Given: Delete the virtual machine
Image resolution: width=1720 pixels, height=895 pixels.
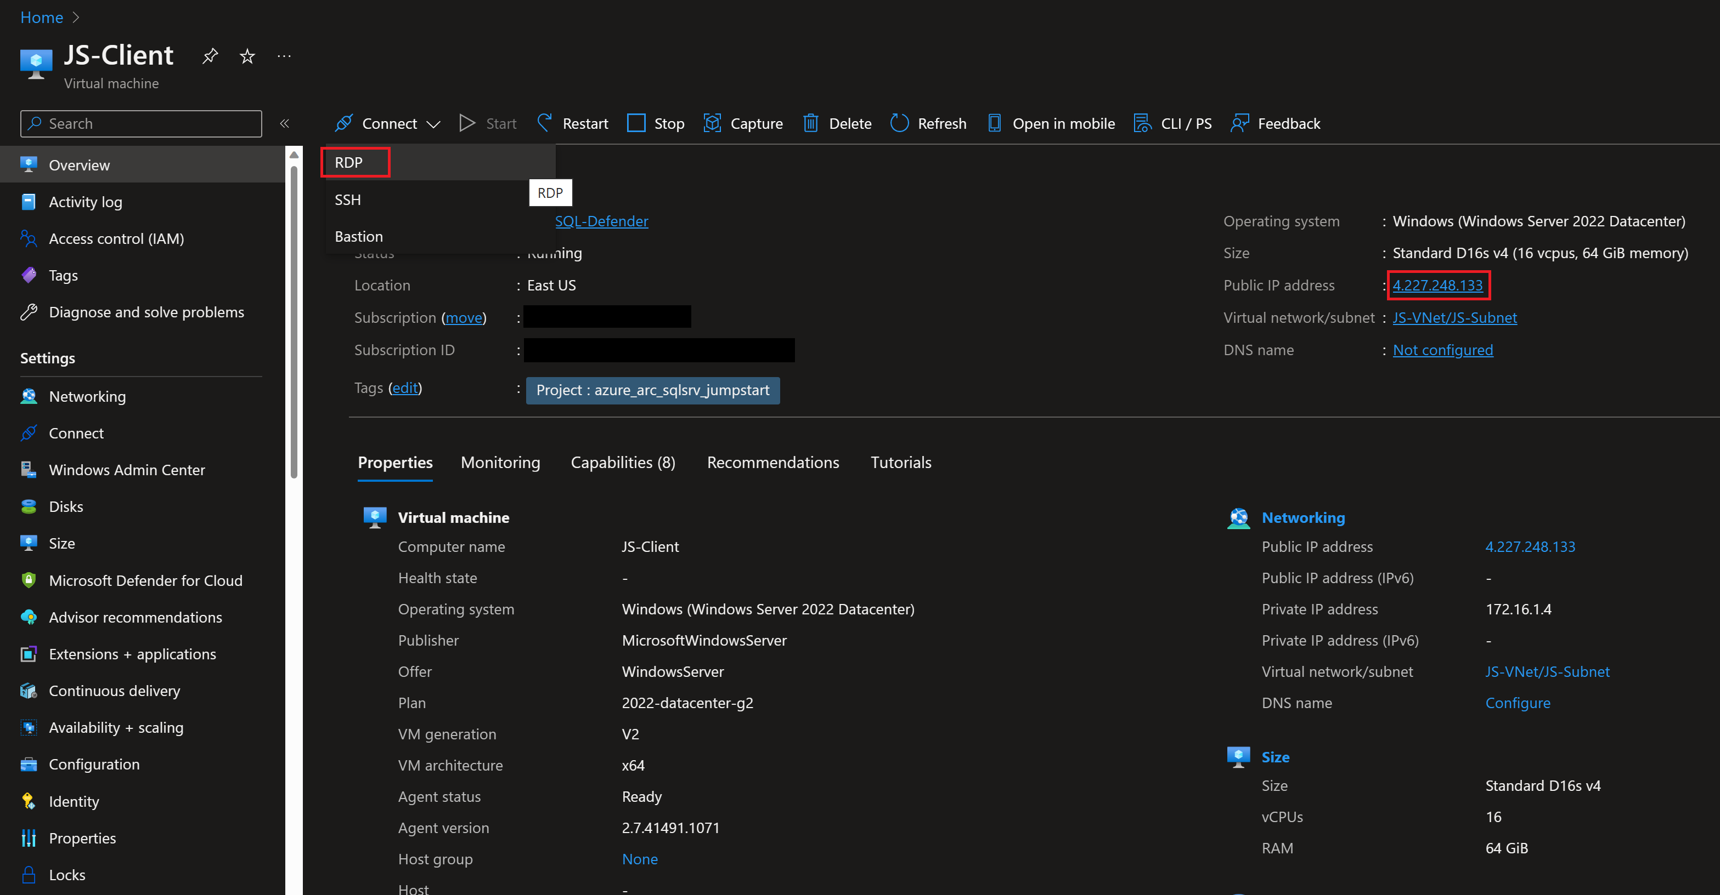Looking at the screenshot, I should click(837, 123).
